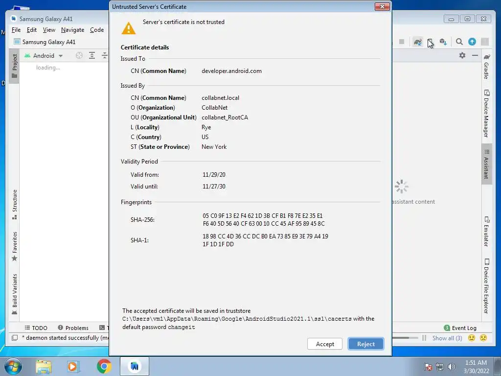Click the collabnet.local issuer value
The width and height of the screenshot is (501, 376).
point(221,98)
